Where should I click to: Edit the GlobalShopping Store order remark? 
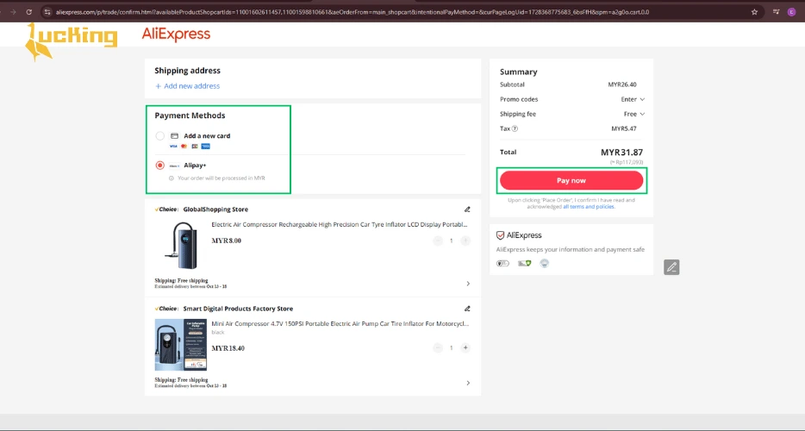[467, 209]
